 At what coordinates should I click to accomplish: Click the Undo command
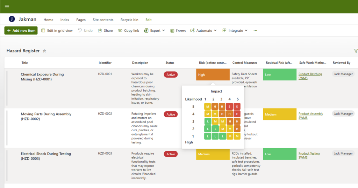coord(85,31)
